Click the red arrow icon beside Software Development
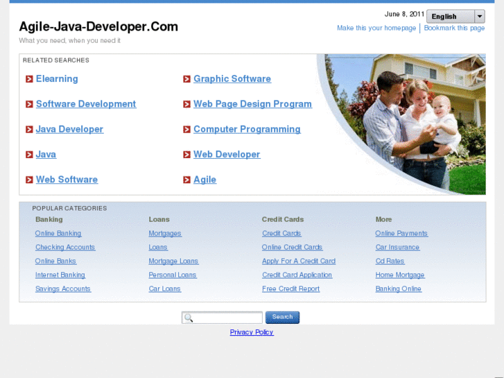Screen dimensions: 504x378 pos(29,104)
